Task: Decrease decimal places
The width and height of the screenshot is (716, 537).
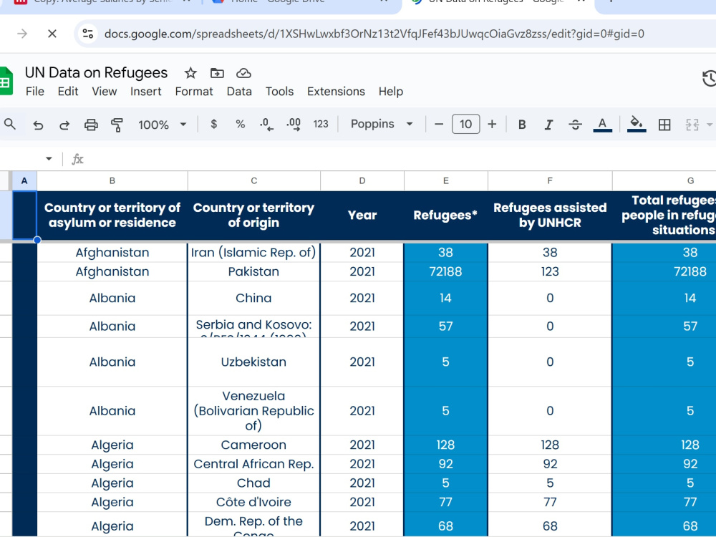Action: [x=266, y=124]
